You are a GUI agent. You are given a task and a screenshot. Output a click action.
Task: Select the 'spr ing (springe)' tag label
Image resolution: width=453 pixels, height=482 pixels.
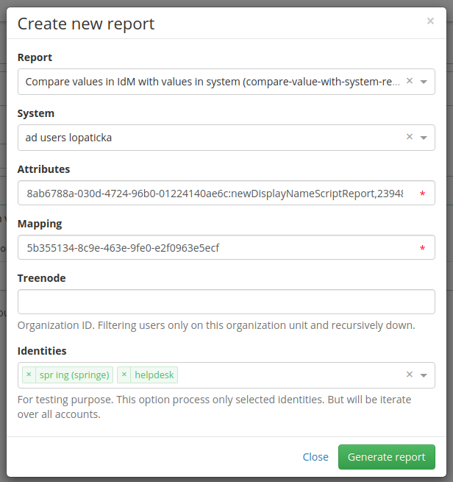(74, 375)
